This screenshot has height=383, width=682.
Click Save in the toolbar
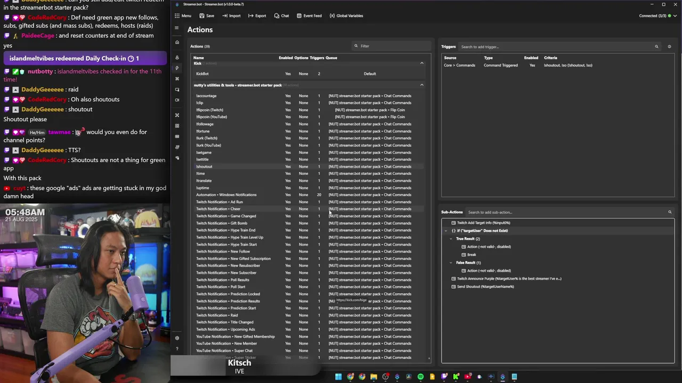pyautogui.click(x=207, y=16)
